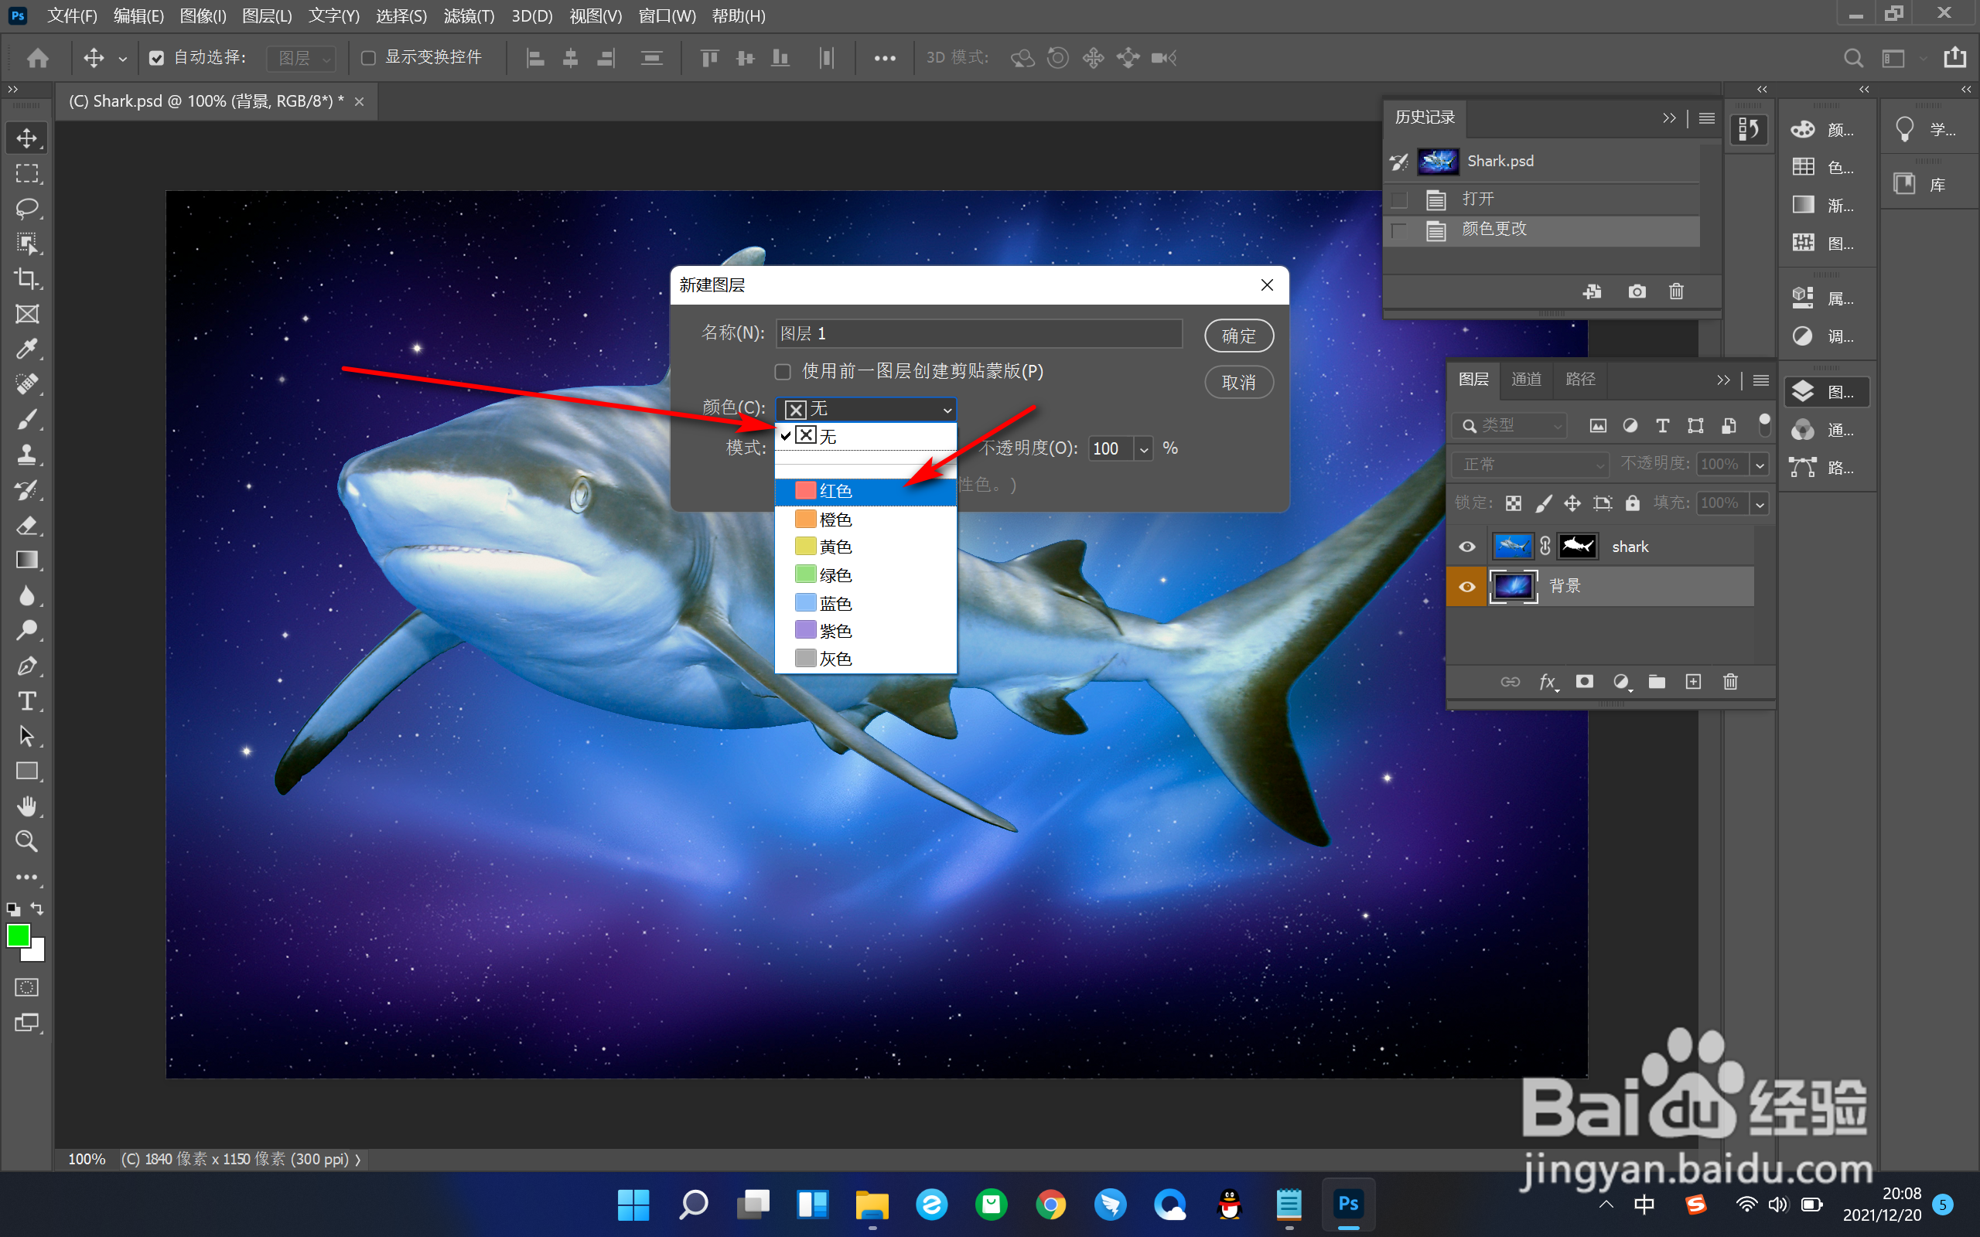Toggle lock transparent pixels
Viewport: 1980px width, 1237px height.
(x=1514, y=503)
